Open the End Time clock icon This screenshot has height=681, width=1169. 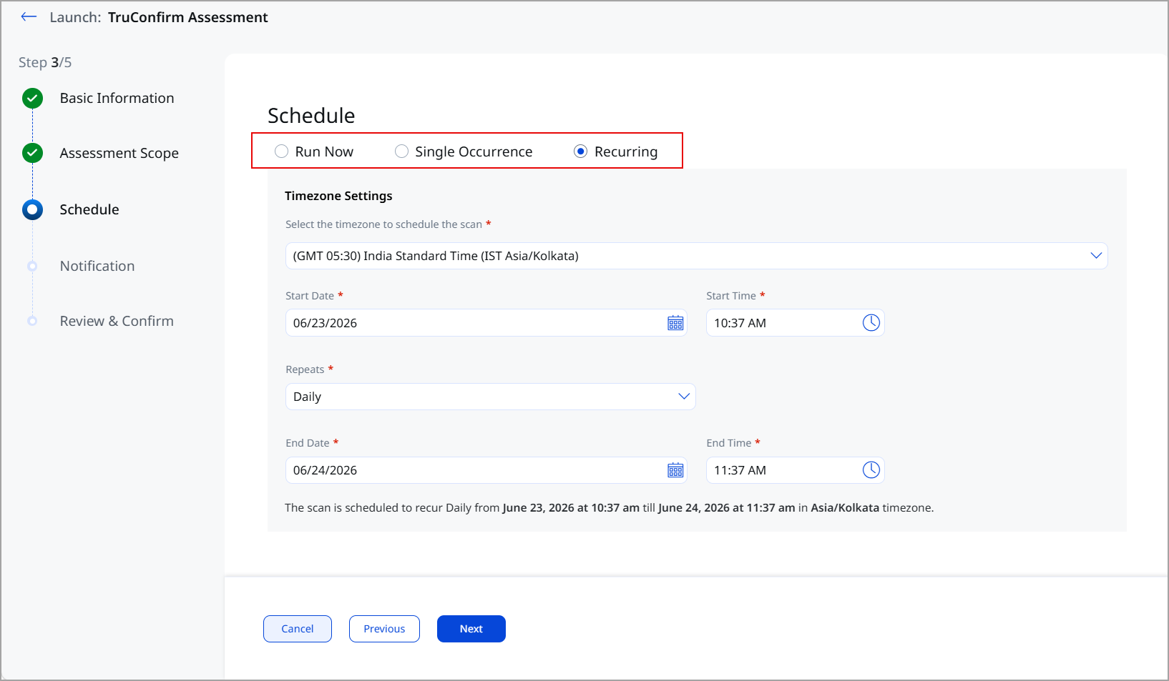click(871, 470)
